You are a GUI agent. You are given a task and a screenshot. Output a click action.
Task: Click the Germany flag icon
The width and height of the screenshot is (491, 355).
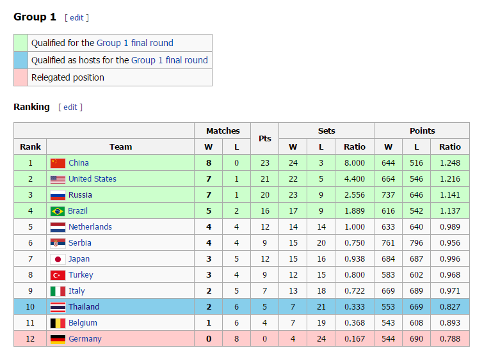58,339
